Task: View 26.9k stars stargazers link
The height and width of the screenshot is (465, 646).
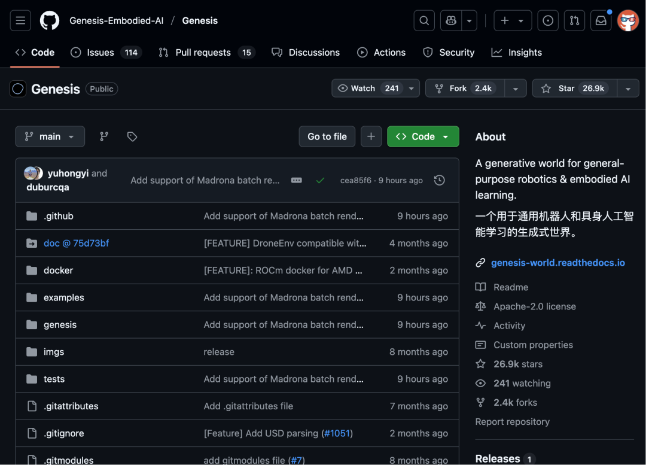Action: (518, 364)
